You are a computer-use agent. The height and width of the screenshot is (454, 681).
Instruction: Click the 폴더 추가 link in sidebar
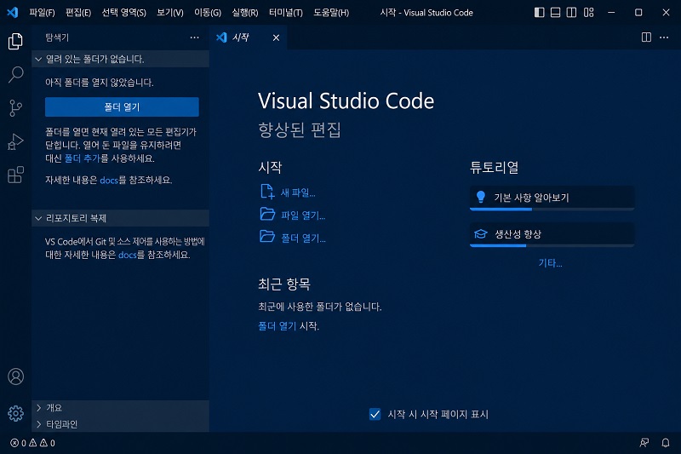[x=82, y=158]
